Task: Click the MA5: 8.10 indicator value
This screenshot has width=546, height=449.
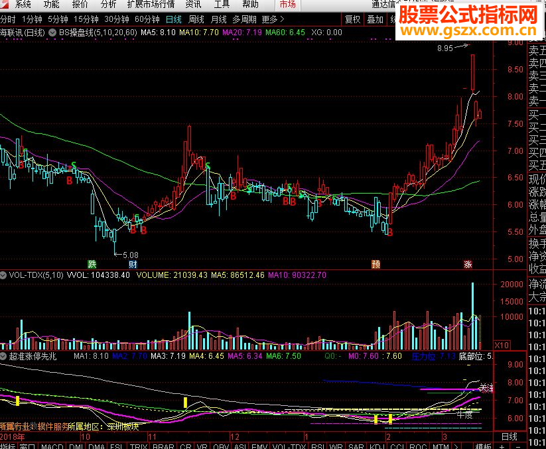Action: [x=158, y=32]
